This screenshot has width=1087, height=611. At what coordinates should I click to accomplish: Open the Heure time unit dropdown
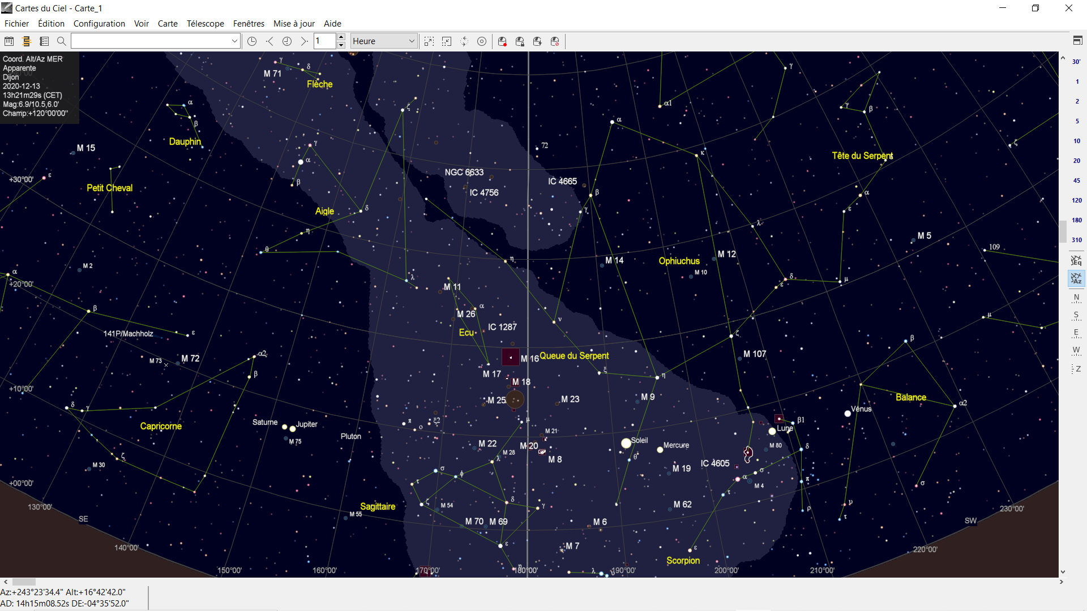[x=412, y=41]
